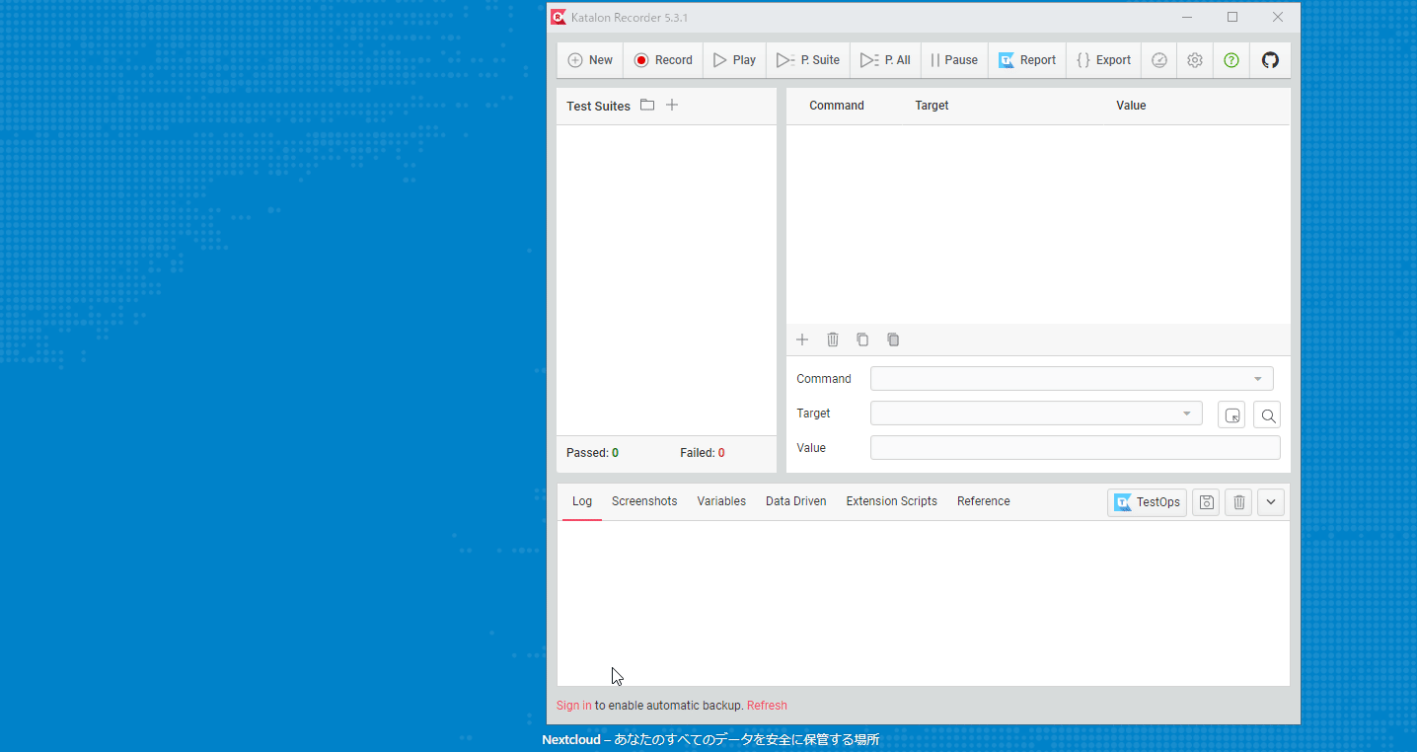Screen dimensions: 1417x752
Task: Save the log with the save icon
Action: [1206, 502]
